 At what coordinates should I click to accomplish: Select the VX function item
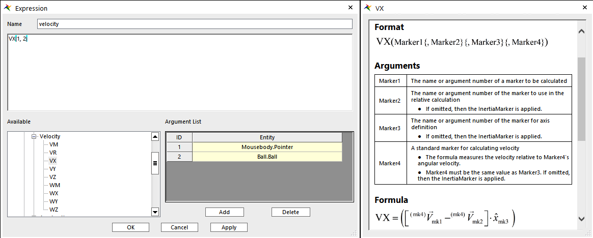[53, 161]
